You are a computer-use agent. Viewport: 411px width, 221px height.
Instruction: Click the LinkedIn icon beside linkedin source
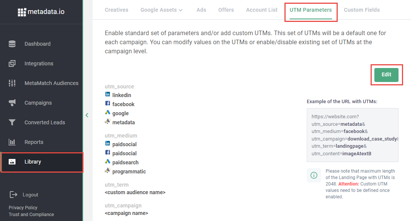[107, 95]
